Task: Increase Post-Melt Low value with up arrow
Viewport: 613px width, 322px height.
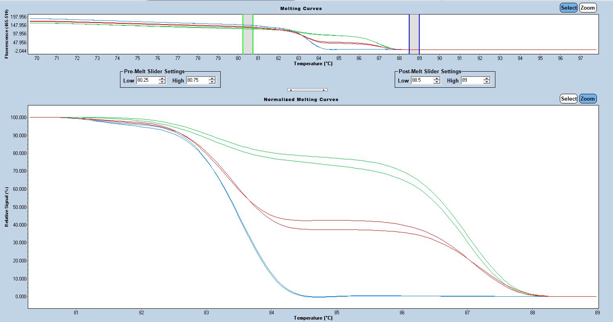Action: click(x=437, y=78)
